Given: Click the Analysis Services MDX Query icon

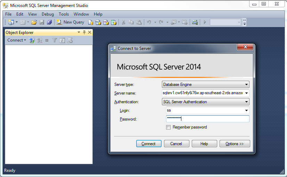Looking at the screenshot, I should (x=98, y=22).
